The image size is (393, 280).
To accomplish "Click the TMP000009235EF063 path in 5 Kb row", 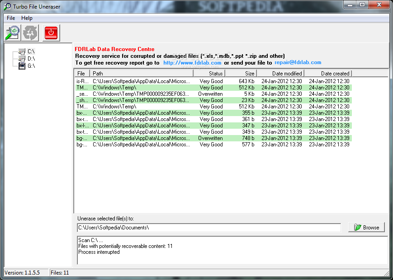I will pyautogui.click(x=141, y=94).
